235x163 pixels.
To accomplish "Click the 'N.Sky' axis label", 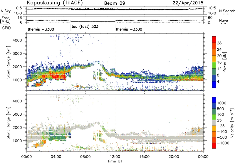I will tap(6, 11).
